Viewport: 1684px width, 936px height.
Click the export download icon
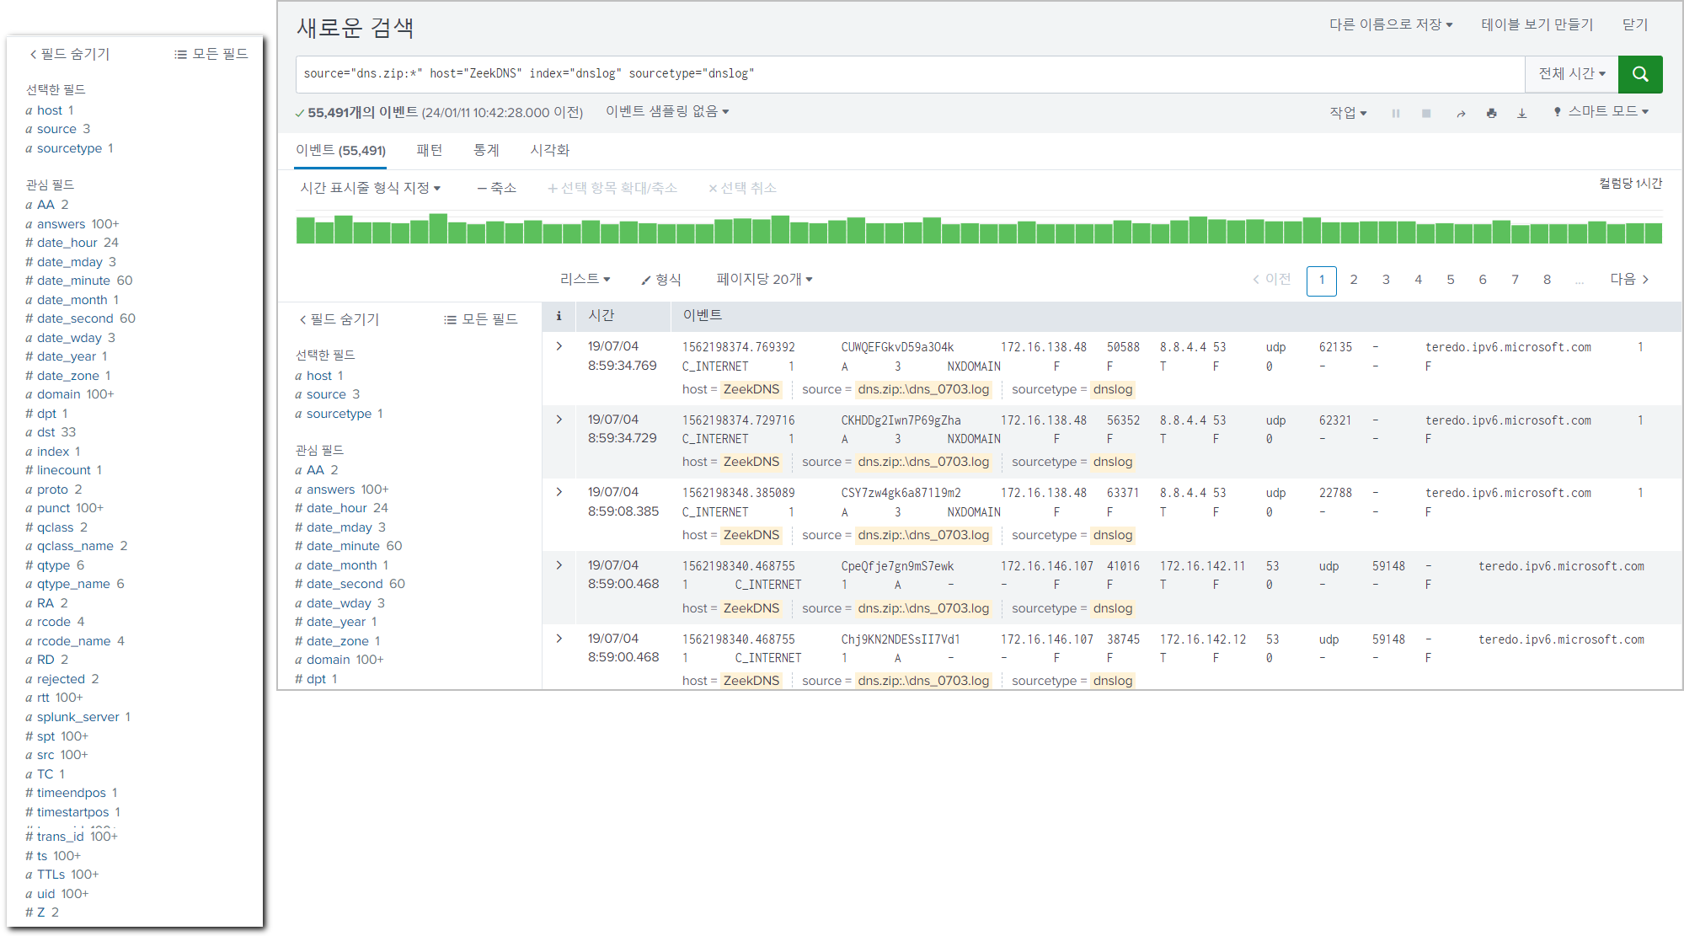1522,113
